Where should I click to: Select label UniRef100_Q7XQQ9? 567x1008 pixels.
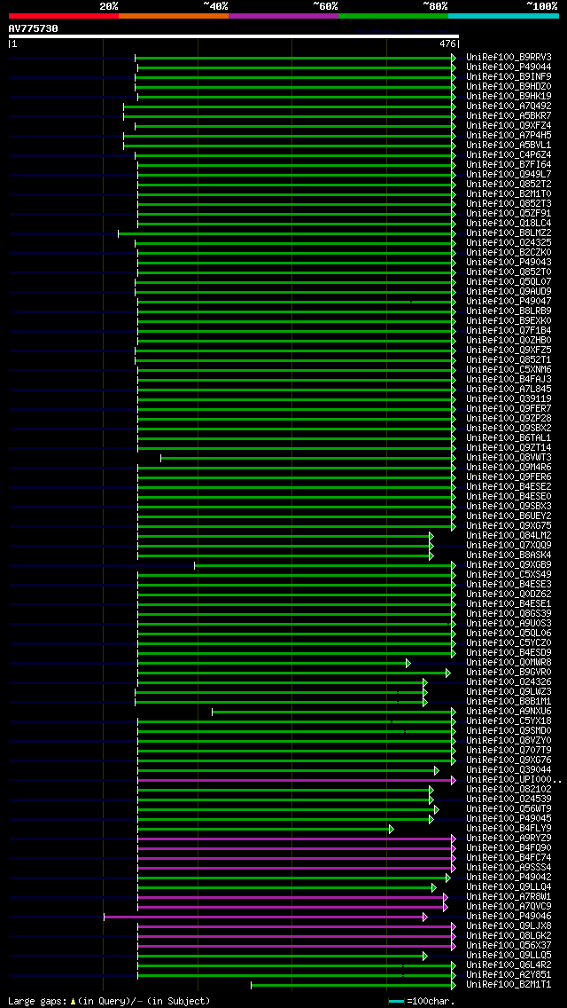click(509, 546)
